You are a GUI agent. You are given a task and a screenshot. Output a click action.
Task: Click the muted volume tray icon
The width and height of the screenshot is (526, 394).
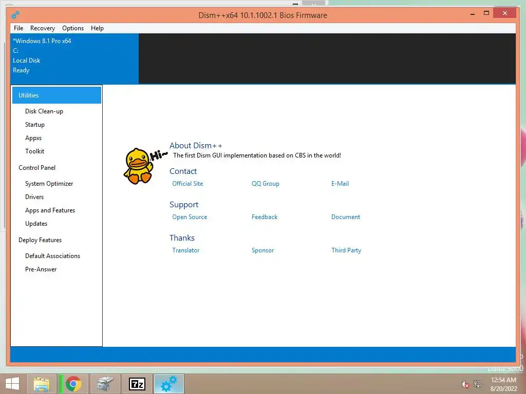coord(465,384)
